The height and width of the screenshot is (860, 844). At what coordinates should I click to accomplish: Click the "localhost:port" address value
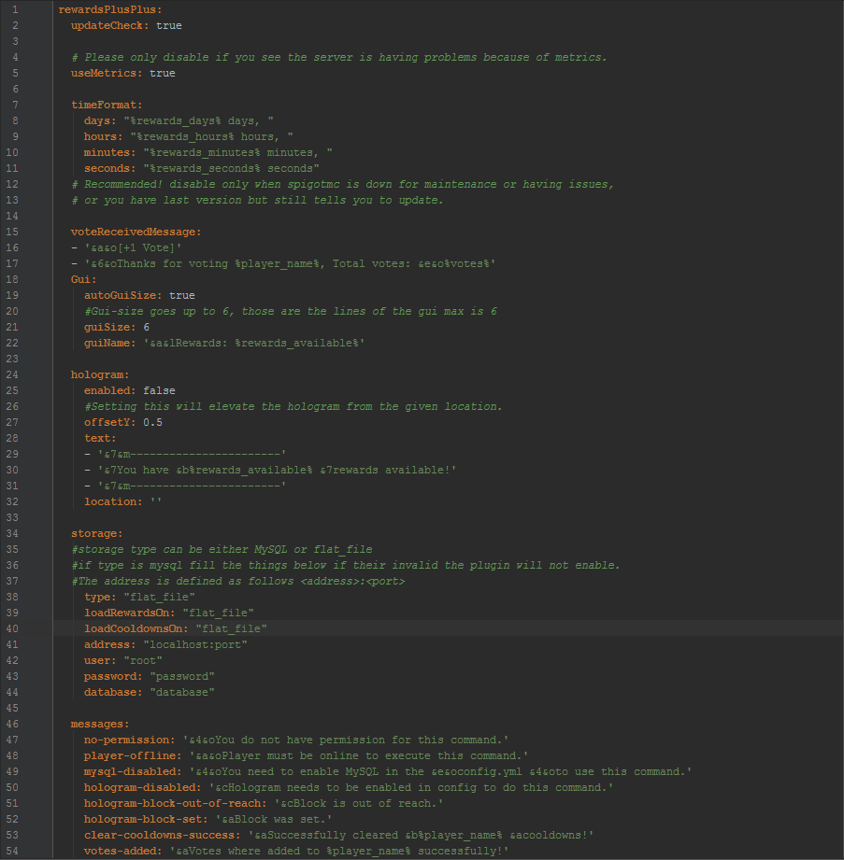point(195,644)
